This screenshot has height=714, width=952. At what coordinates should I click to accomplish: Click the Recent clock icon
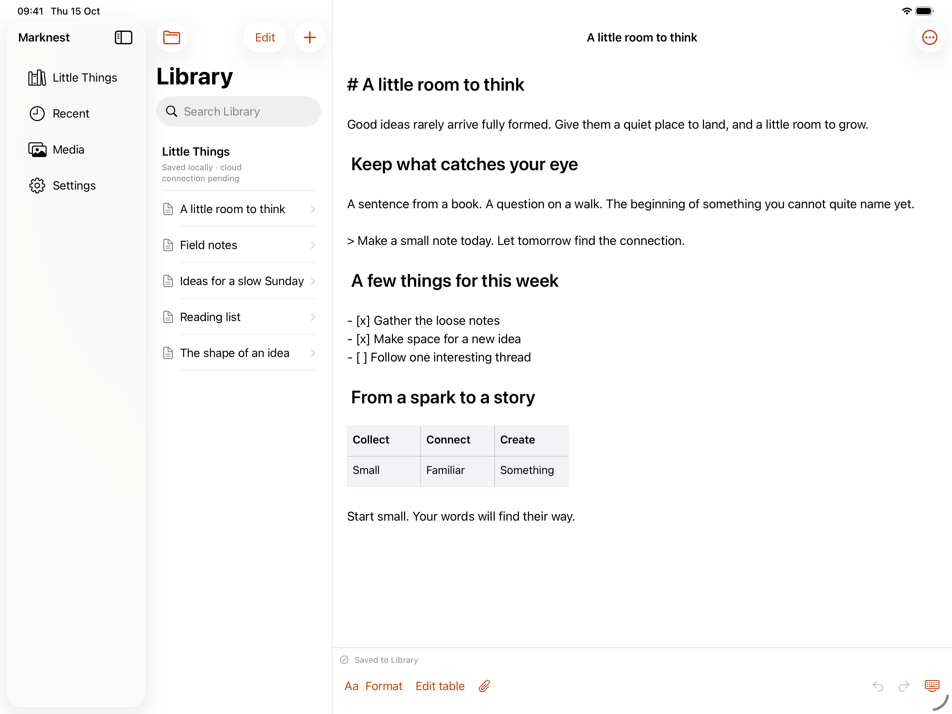(37, 113)
